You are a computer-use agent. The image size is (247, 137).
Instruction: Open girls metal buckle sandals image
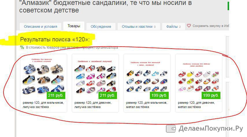pos(198,77)
